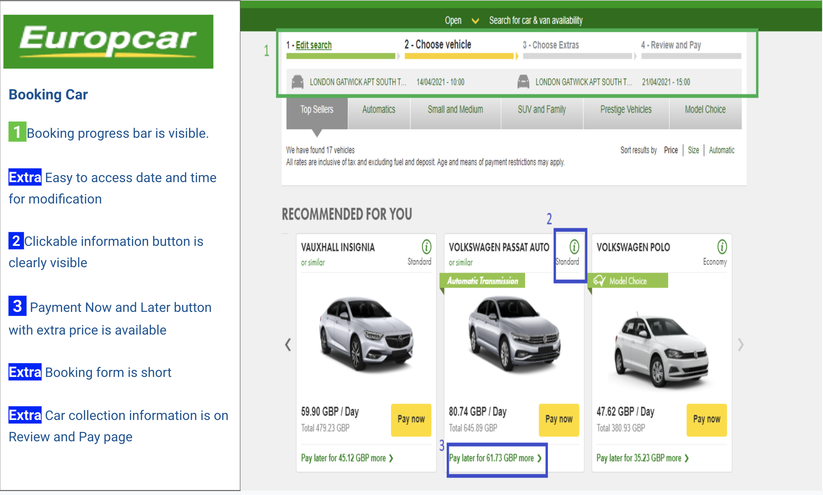Open info icon for Volkswagen Passat Auto
This screenshot has height=495, width=823.
click(574, 247)
